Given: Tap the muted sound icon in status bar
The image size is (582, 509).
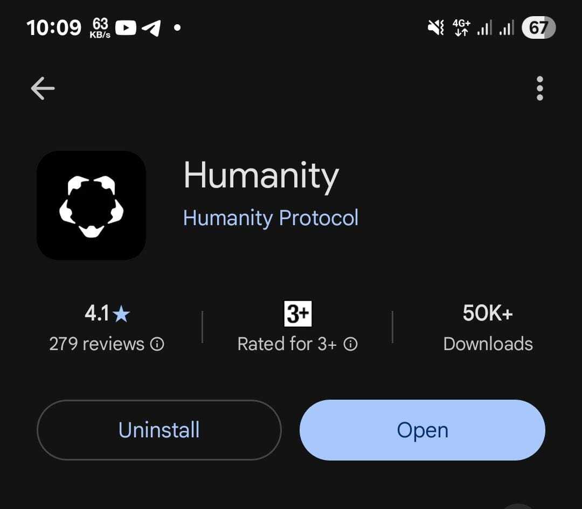Looking at the screenshot, I should (435, 28).
